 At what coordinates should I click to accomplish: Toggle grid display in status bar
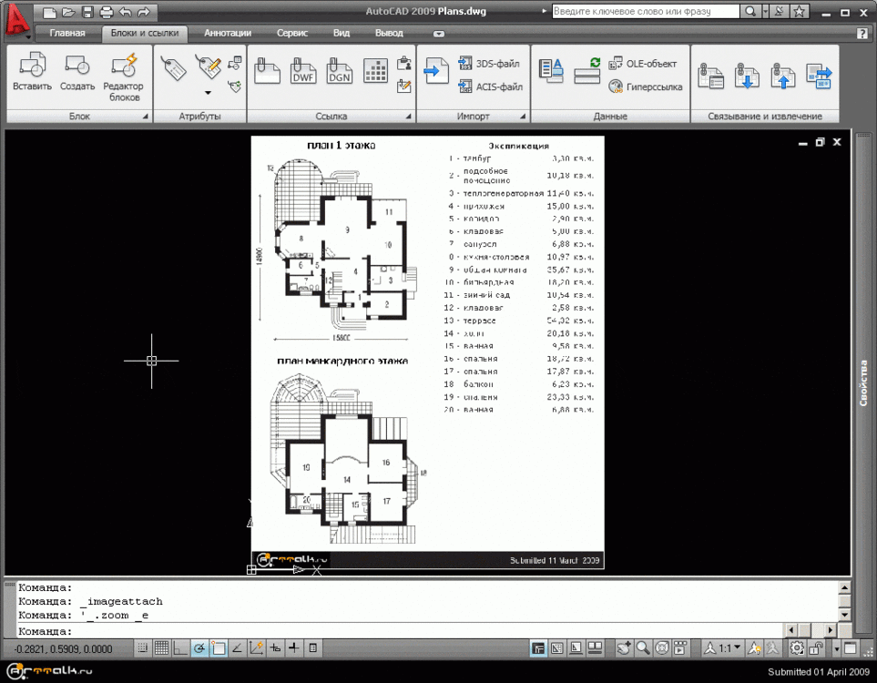(x=161, y=648)
